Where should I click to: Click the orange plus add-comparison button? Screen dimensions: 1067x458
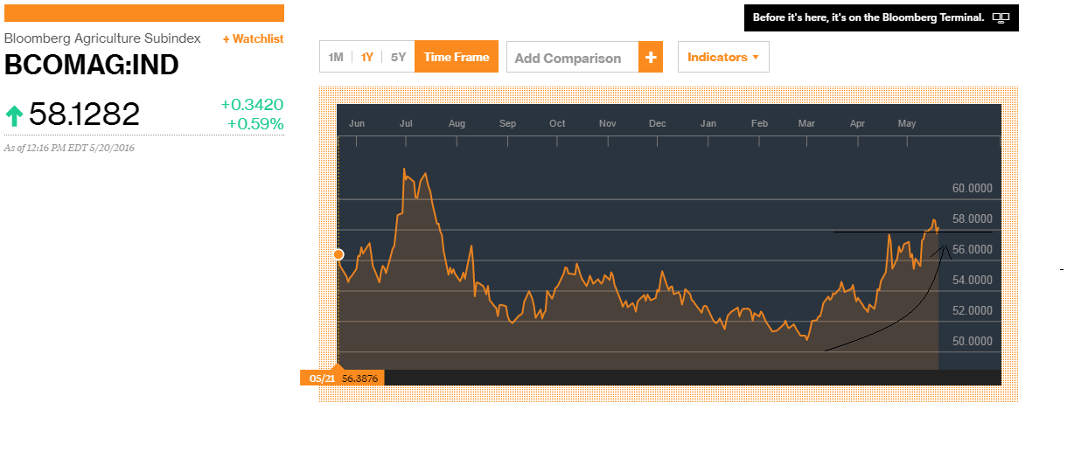click(650, 58)
